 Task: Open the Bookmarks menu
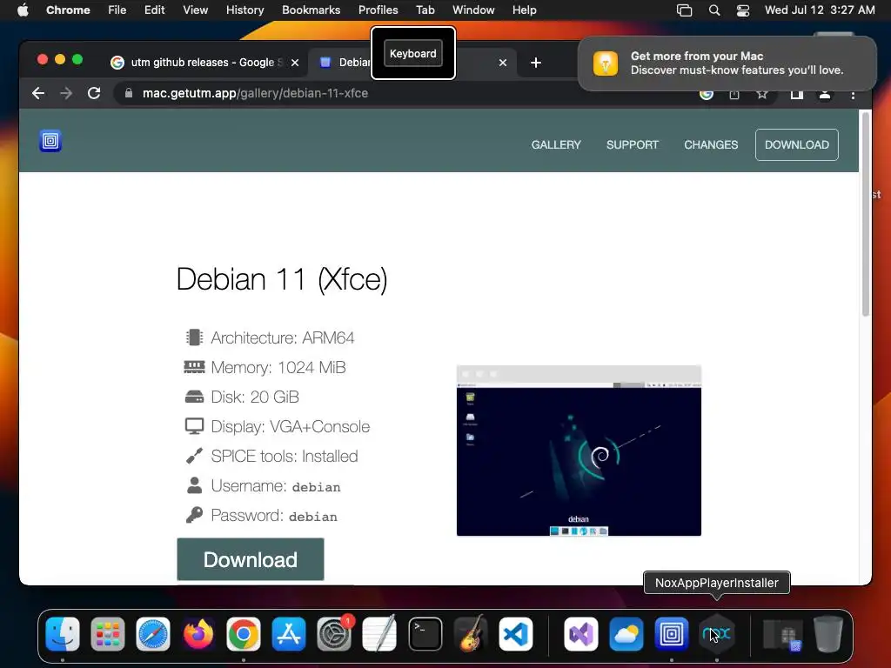311,10
